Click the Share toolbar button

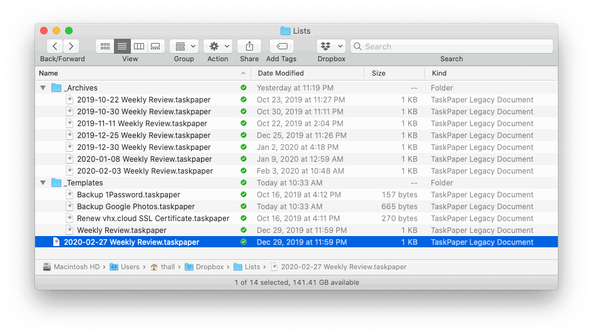pos(249,46)
